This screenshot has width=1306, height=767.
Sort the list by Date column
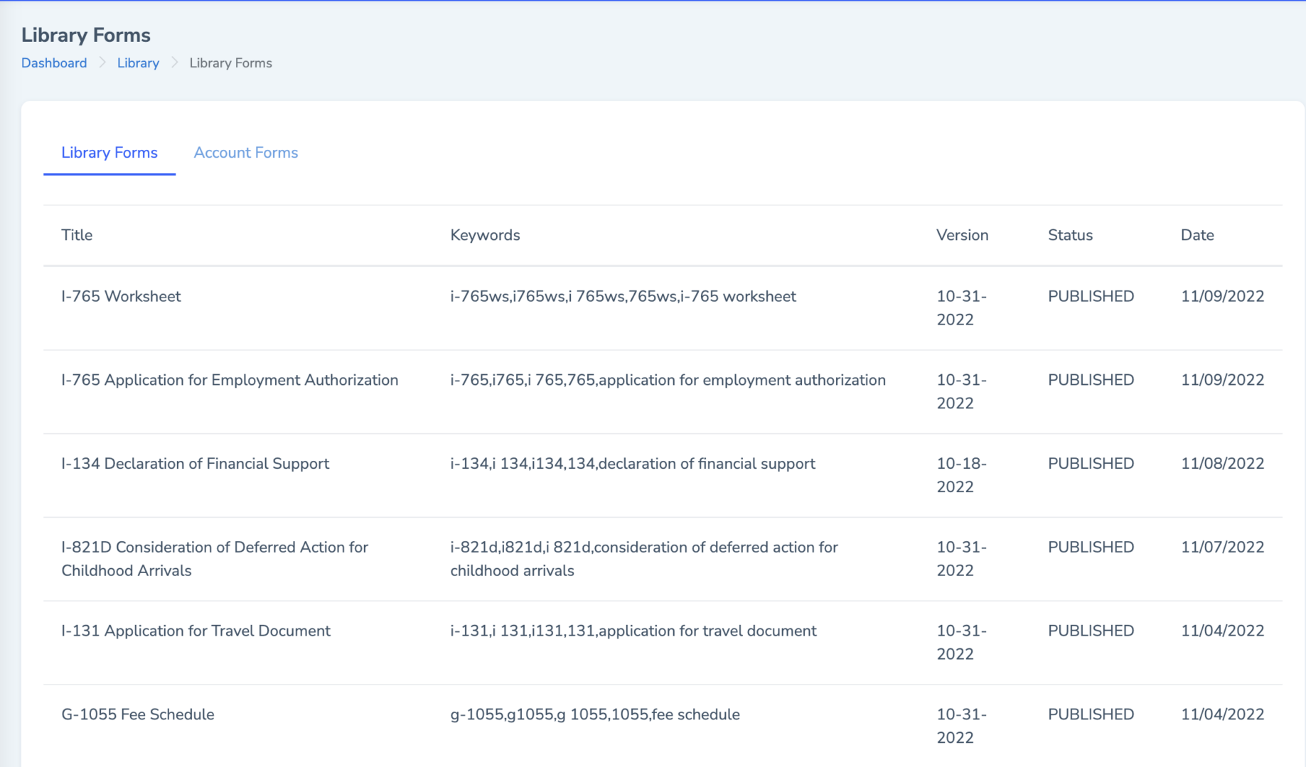[x=1197, y=234]
